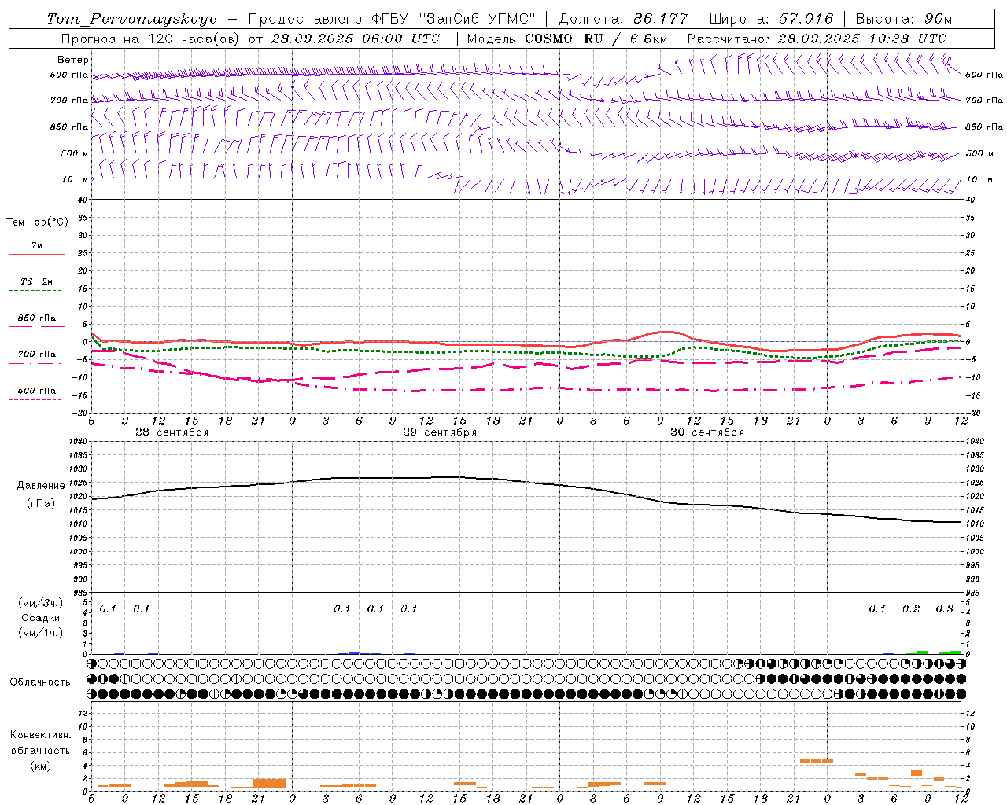Click the Конвективн. label of convective cloud panel
Image resolution: width=1007 pixels, height=805 pixels.
point(40,735)
